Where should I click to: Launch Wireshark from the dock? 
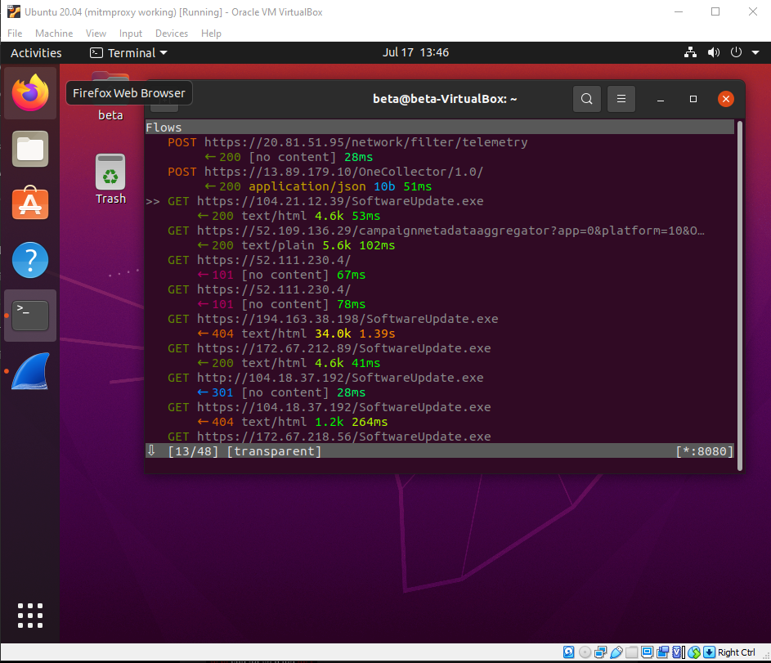30,371
